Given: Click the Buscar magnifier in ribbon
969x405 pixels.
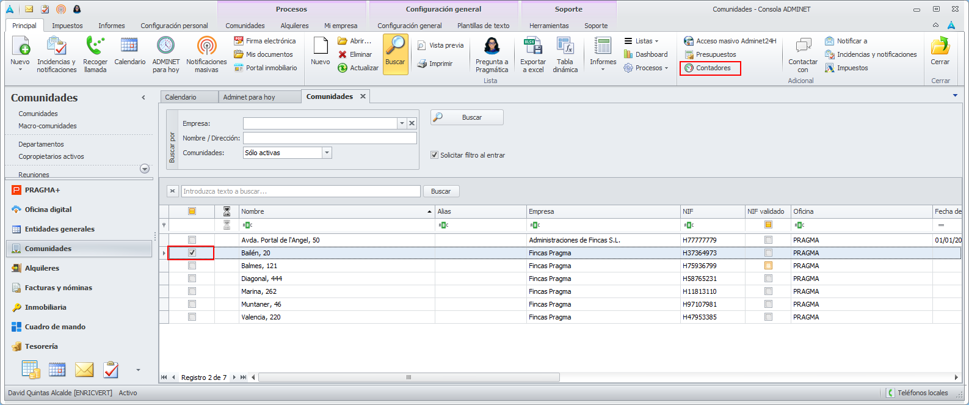Looking at the screenshot, I should click(x=396, y=54).
